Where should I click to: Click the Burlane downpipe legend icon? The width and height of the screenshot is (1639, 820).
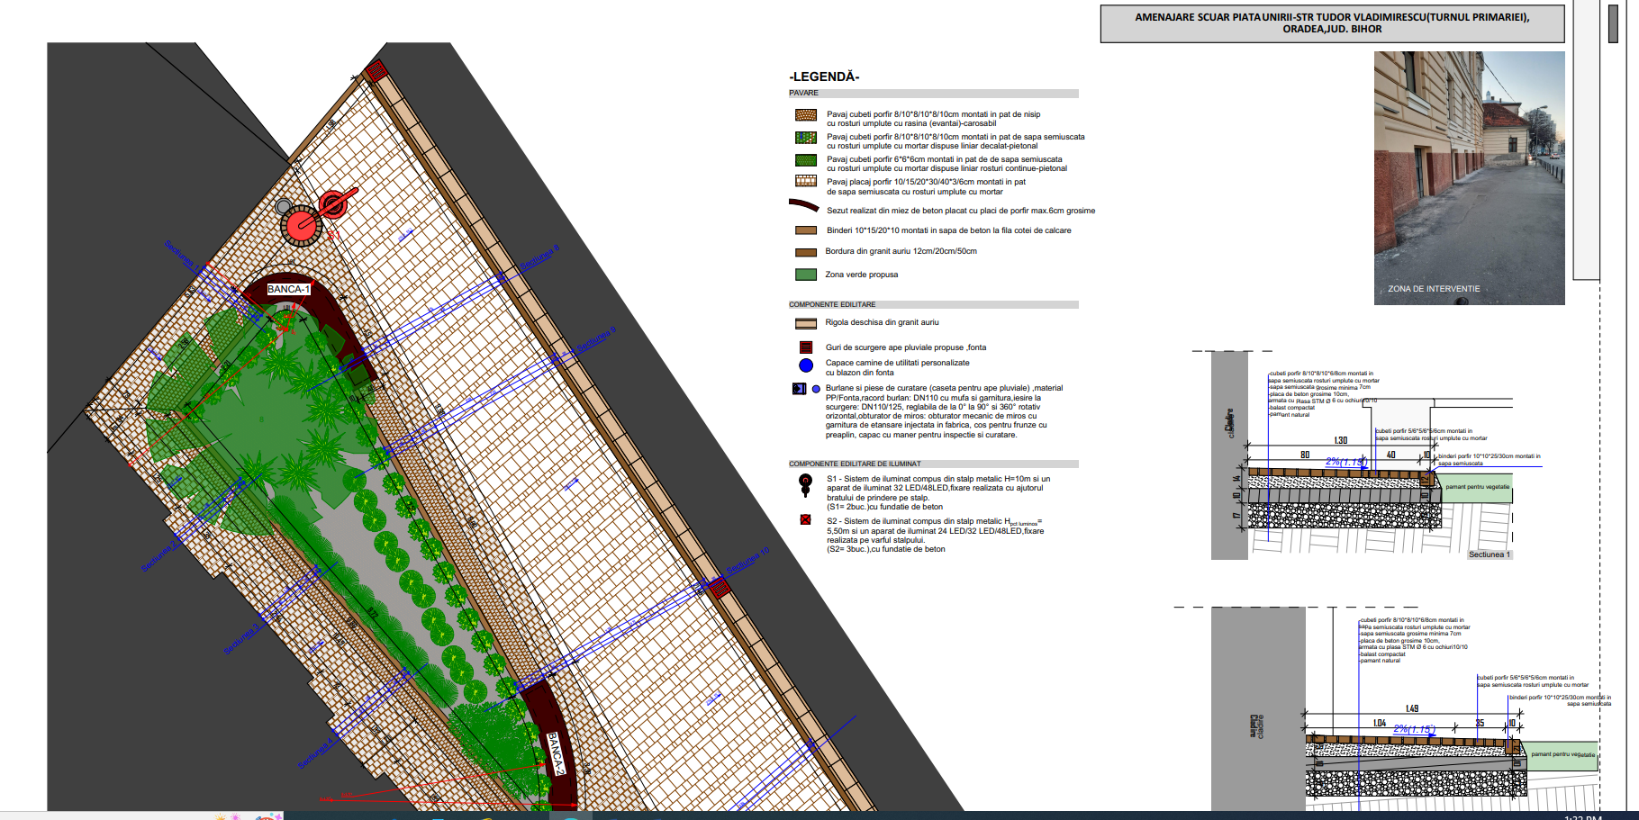(x=799, y=389)
